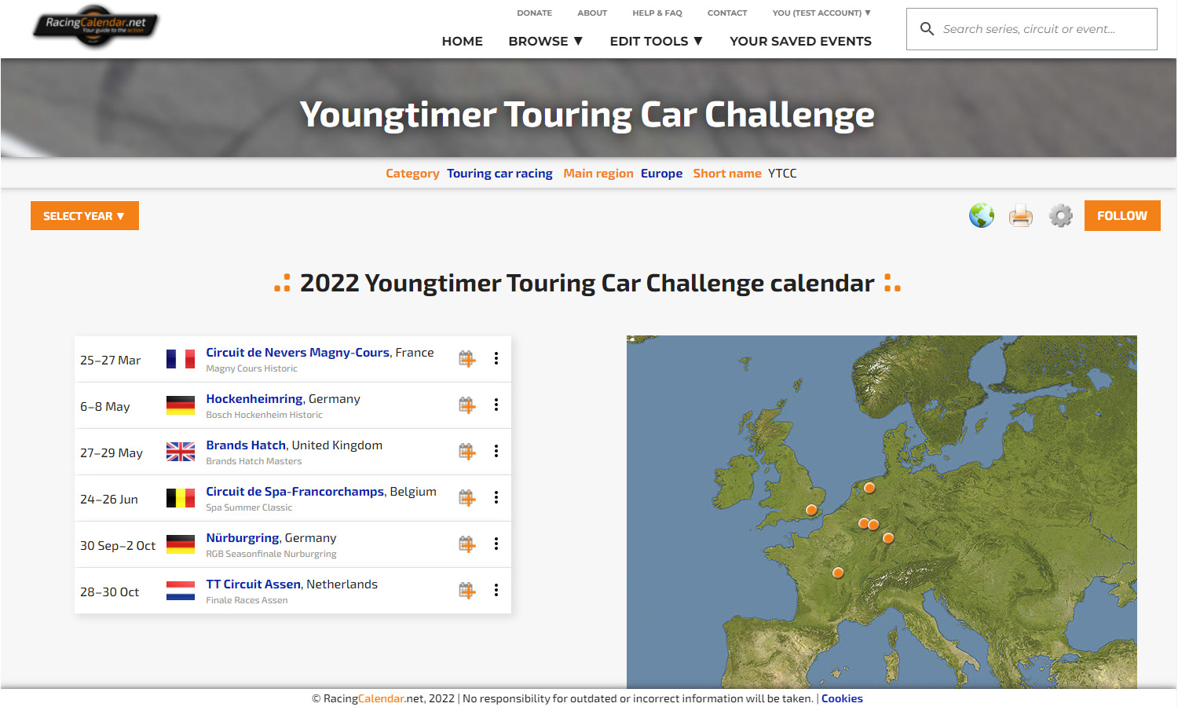Screen dimensions: 1178x707
Task: Open Your Saved Events
Action: tap(801, 41)
